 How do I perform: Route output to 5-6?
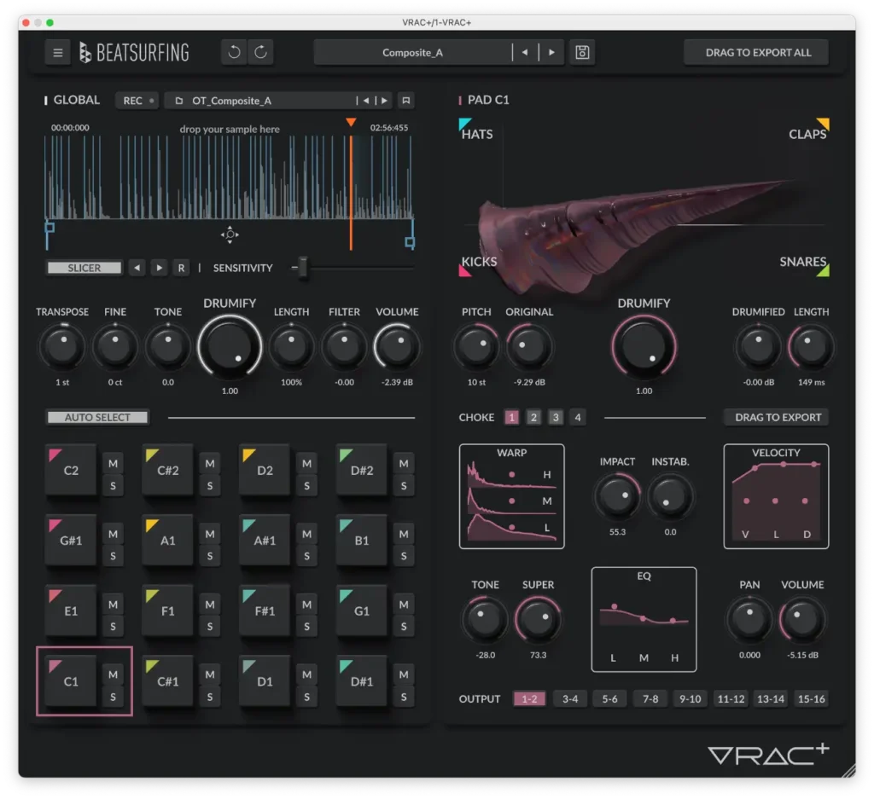click(609, 698)
